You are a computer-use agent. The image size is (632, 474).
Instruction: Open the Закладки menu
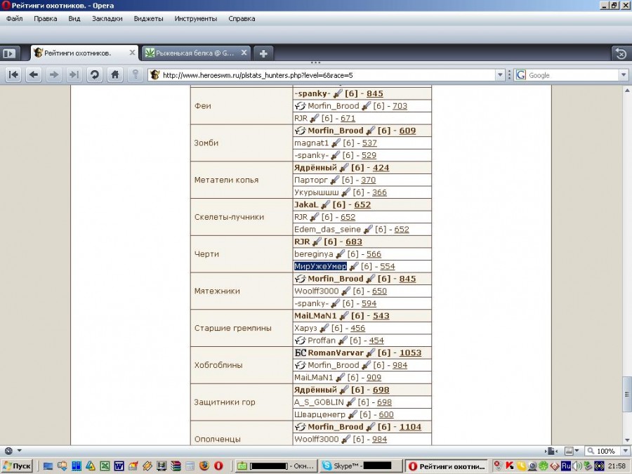tap(107, 18)
